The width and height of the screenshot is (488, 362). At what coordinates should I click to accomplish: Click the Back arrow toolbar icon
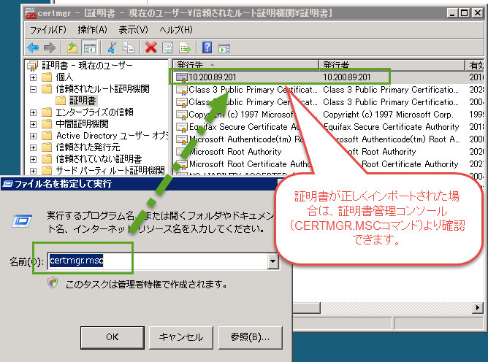(33, 48)
